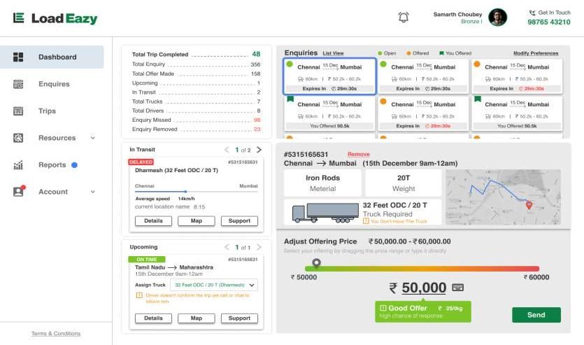Screen dimensions: 584x345
Task: Click the blue notification dot beside Reports
Action: tap(75, 165)
